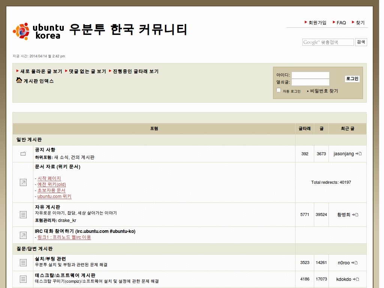Click topic count 392 for 공지 사항

pos(304,154)
